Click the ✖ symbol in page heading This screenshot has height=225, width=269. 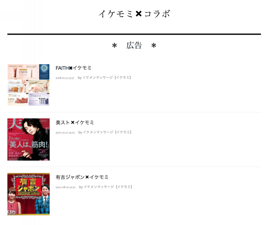tap(138, 14)
